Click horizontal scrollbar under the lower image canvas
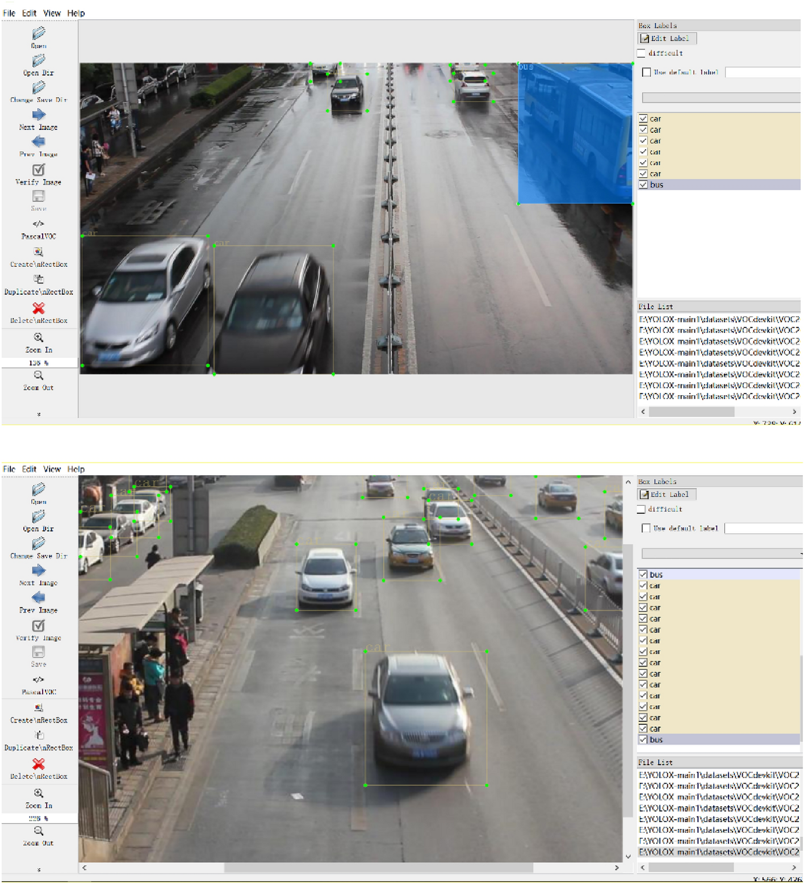The image size is (804, 884). click(x=378, y=868)
